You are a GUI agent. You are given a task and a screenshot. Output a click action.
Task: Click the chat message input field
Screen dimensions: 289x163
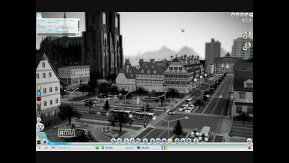57,34
